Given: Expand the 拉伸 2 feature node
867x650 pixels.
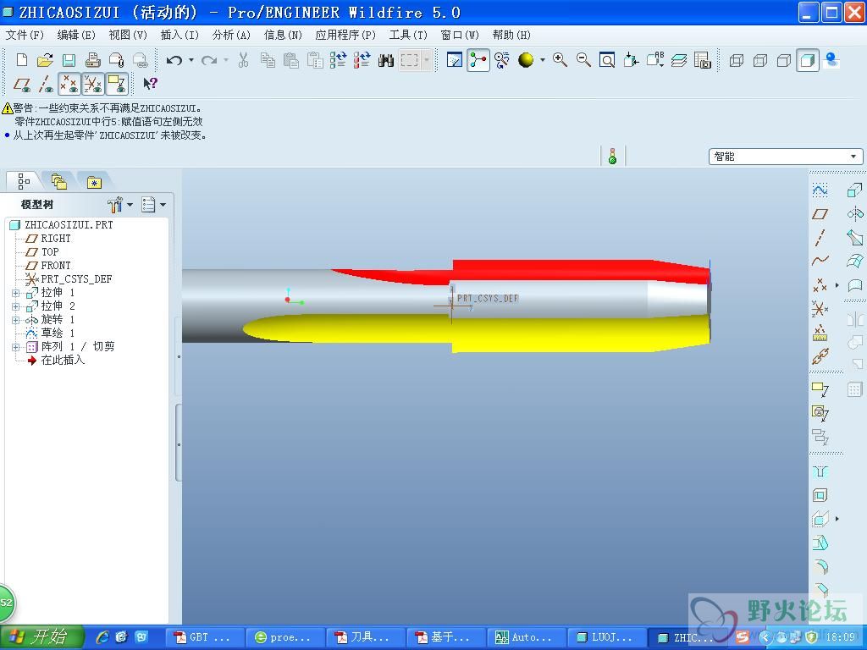Looking at the screenshot, I should (15, 306).
